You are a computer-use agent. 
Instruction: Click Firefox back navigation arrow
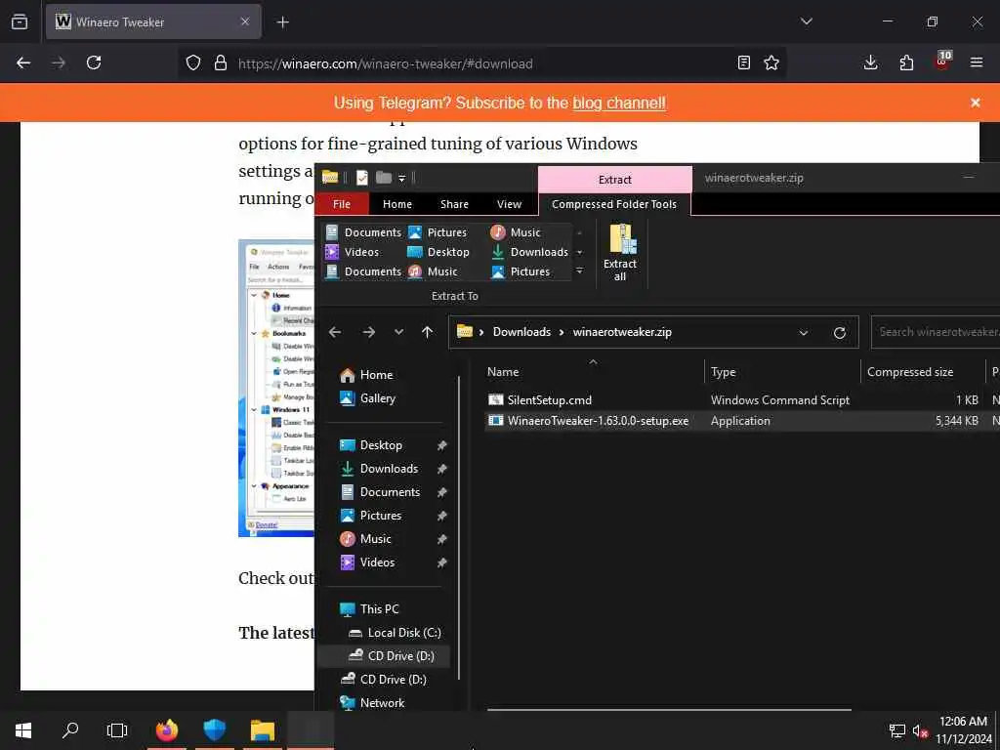pos(23,62)
